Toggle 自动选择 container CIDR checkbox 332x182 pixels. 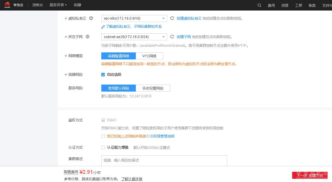click(x=103, y=75)
